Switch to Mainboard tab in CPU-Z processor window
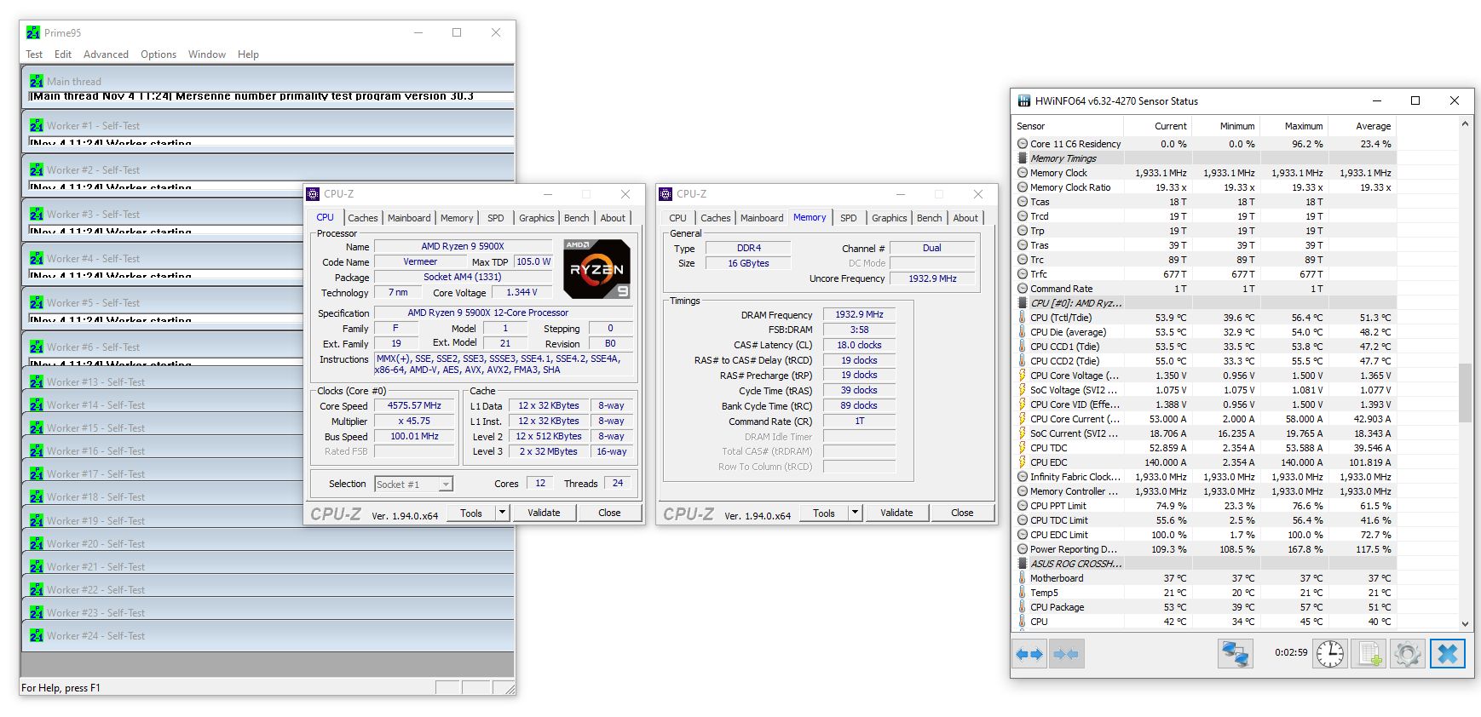This screenshot has width=1481, height=717. coord(409,218)
